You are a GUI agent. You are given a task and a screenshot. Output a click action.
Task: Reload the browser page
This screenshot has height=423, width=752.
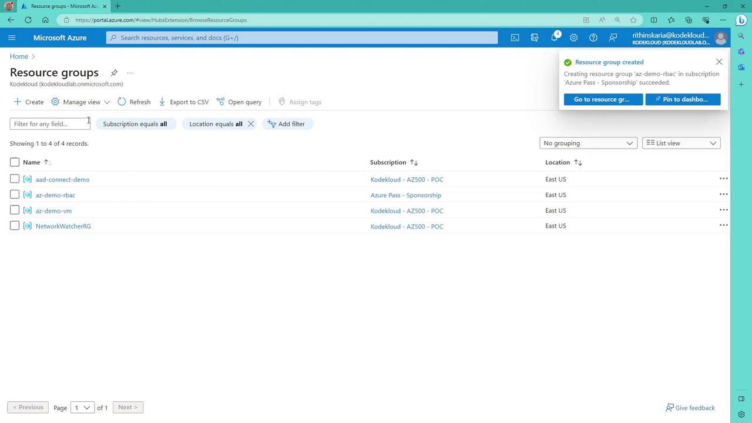pyautogui.click(x=28, y=20)
